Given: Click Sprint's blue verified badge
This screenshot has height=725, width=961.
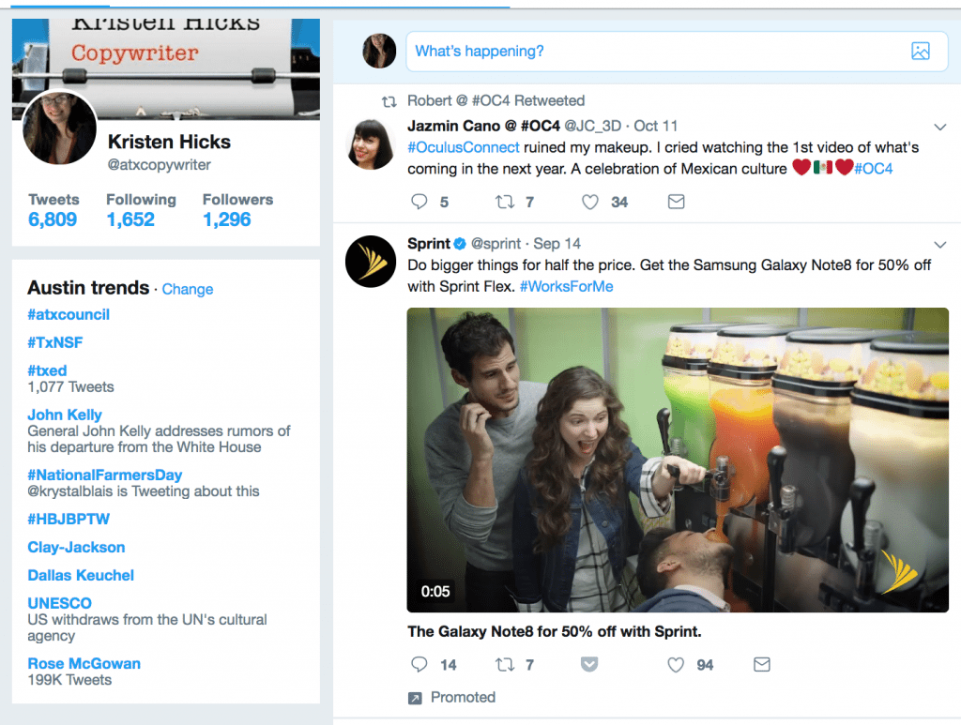Looking at the screenshot, I should (459, 244).
